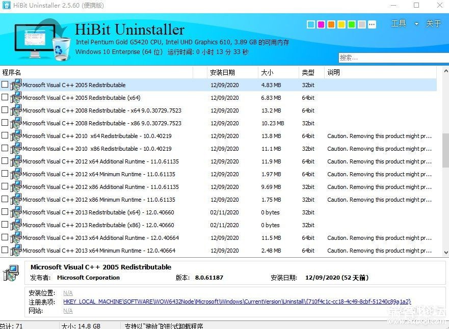Screen dimensions: 449x329
Task: Click icon of 2012 x64 Additional Runtime
Action: [x=16, y=161]
